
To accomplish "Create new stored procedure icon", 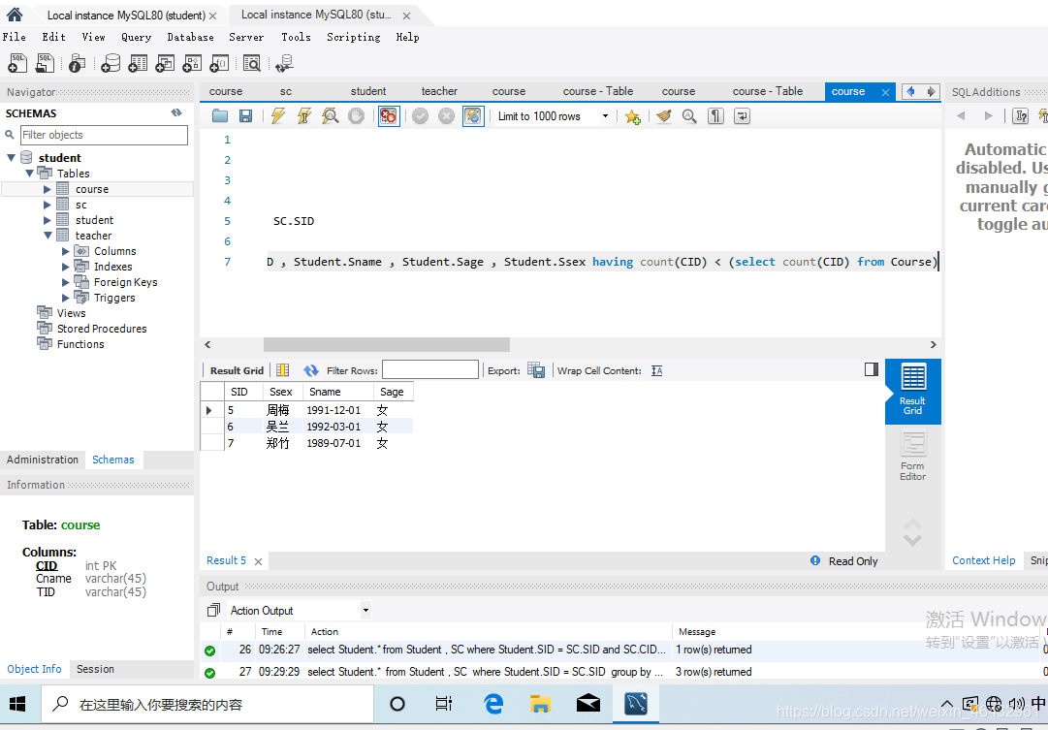I will click(192, 63).
